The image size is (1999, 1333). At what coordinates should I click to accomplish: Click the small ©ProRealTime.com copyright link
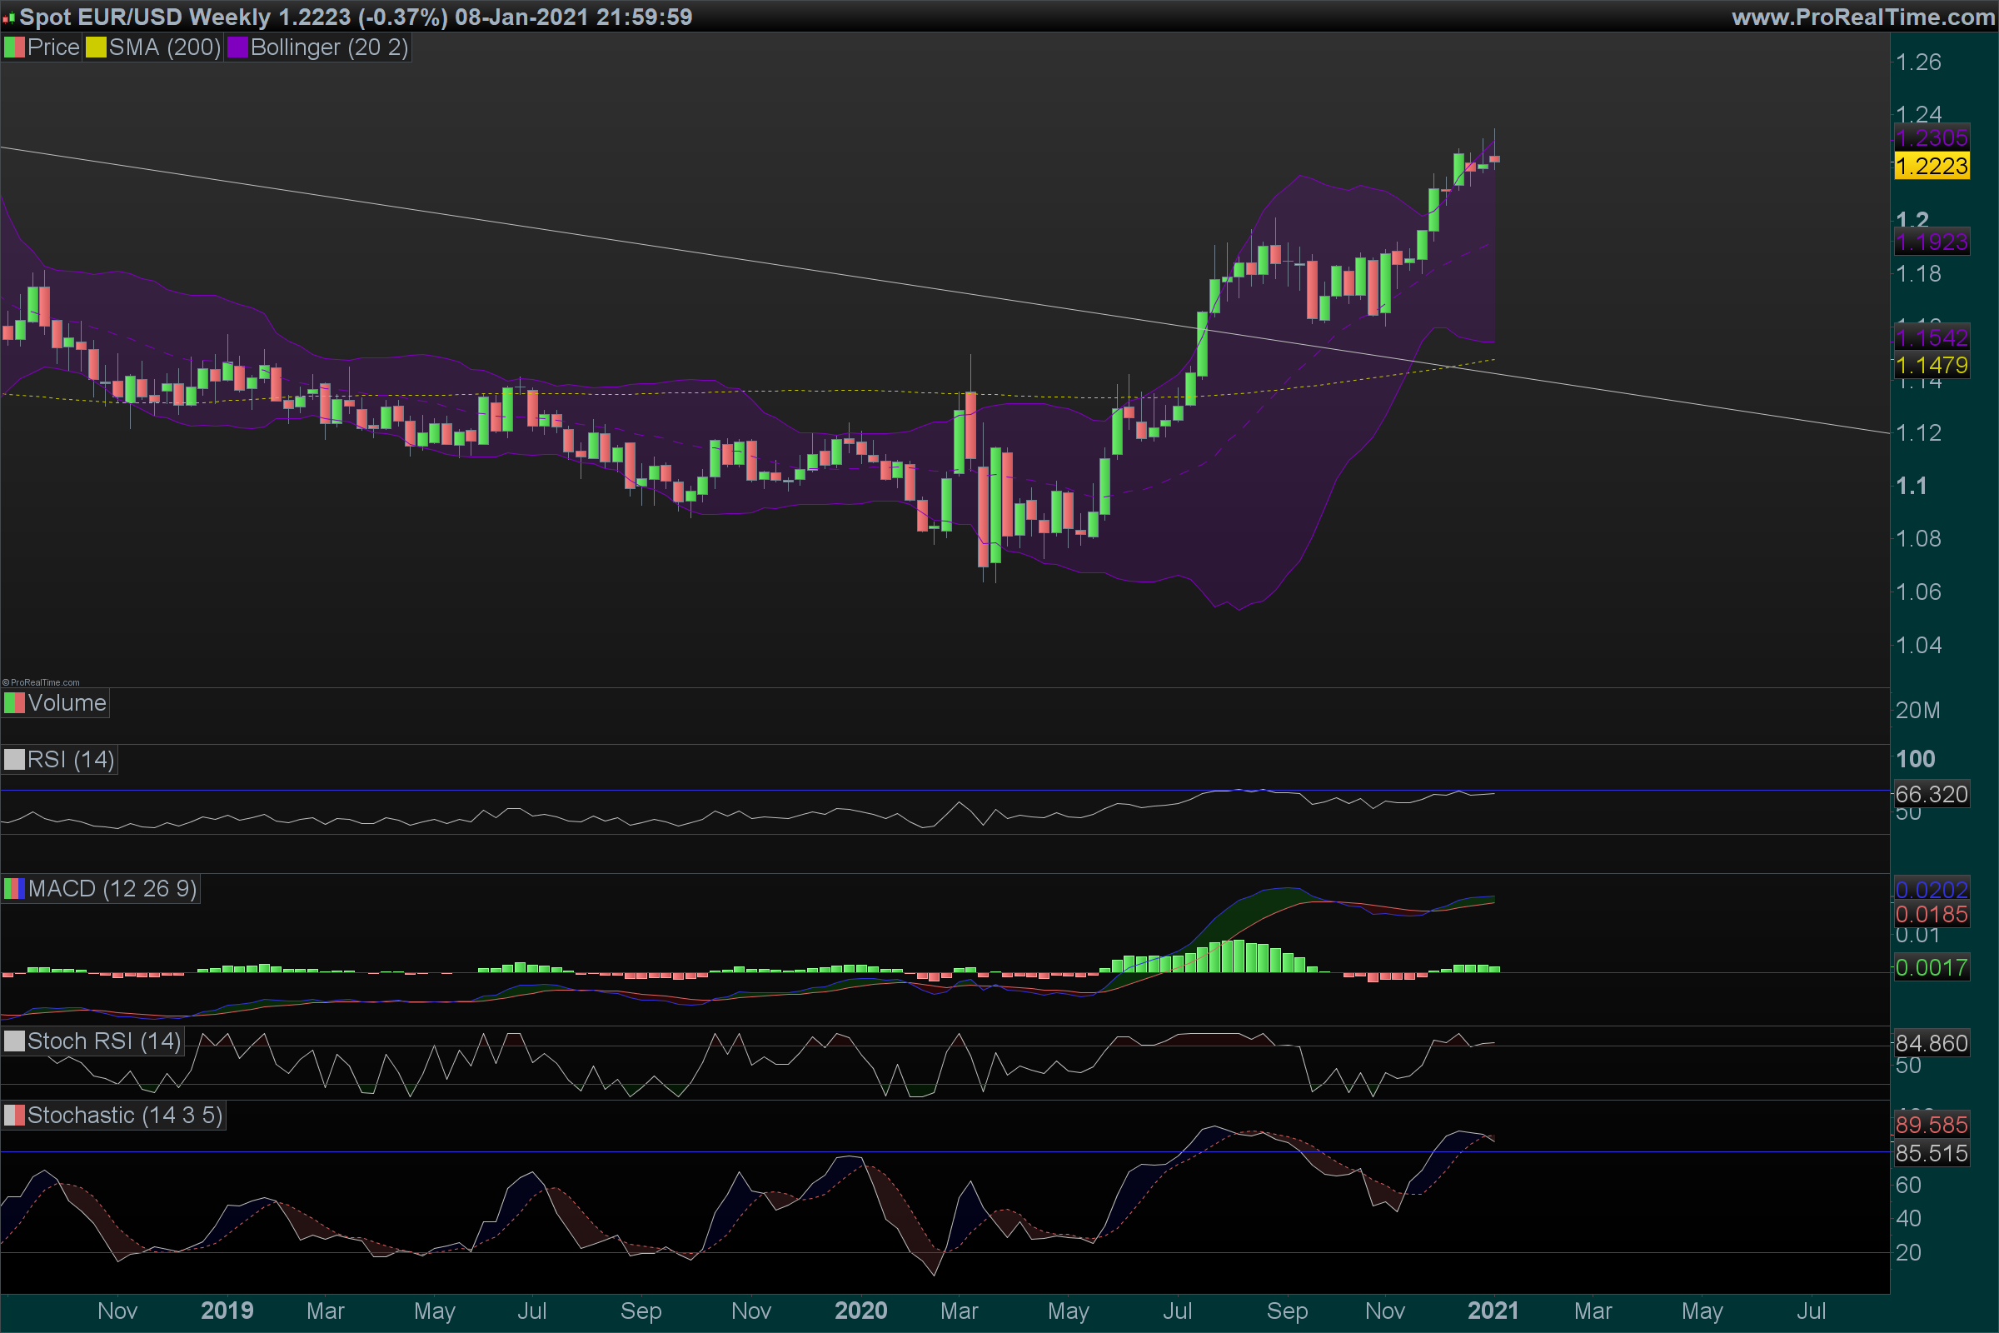41,681
